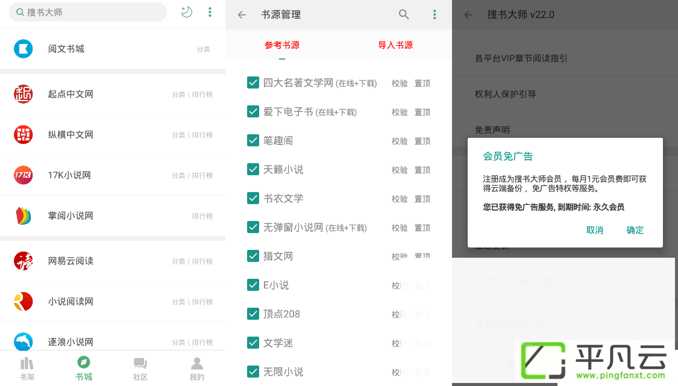Switch to the 参考书源 tab

pos(282,45)
